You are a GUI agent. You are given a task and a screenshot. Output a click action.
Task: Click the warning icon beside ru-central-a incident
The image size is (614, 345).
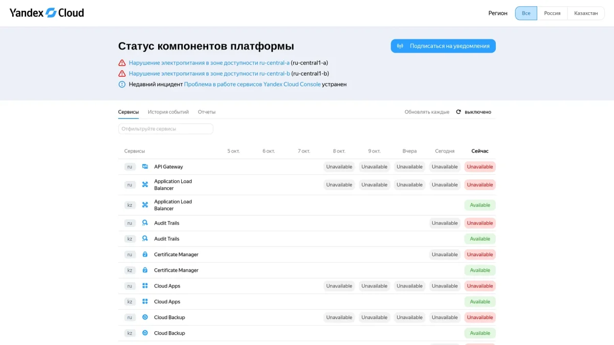pyautogui.click(x=122, y=63)
